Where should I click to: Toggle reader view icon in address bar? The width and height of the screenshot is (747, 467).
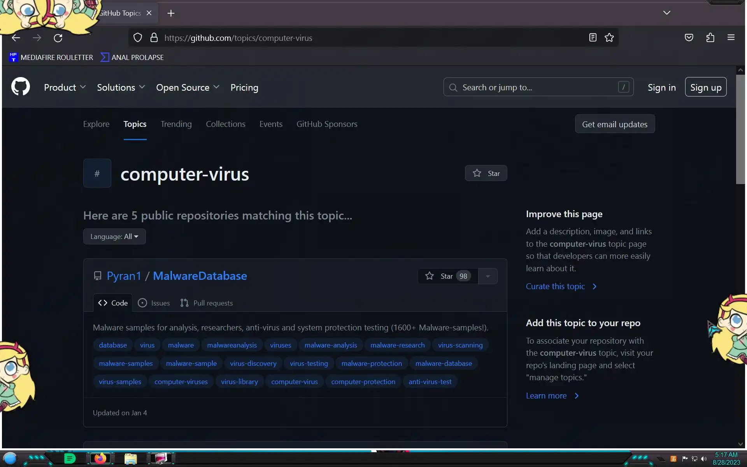click(593, 38)
